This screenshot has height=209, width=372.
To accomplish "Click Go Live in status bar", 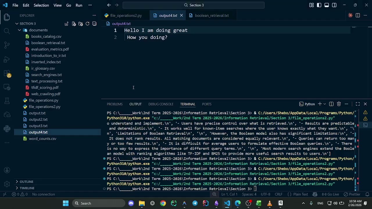I will tap(330, 194).
